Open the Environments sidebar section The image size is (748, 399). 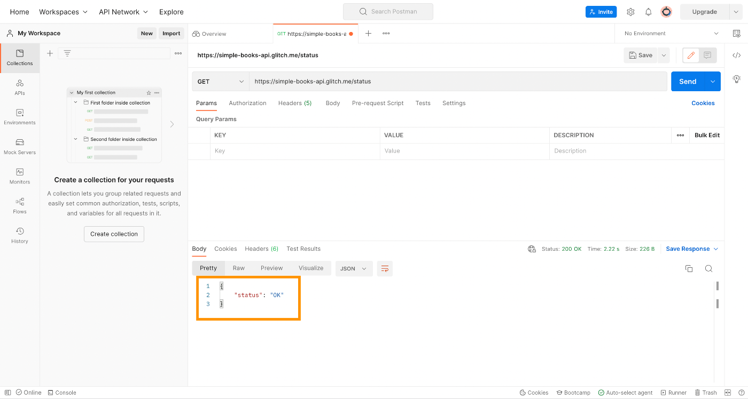click(x=20, y=117)
